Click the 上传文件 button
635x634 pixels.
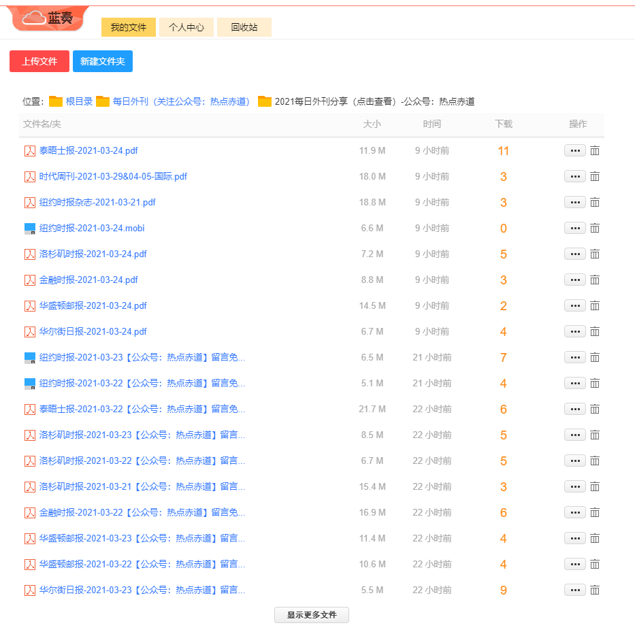(x=39, y=61)
